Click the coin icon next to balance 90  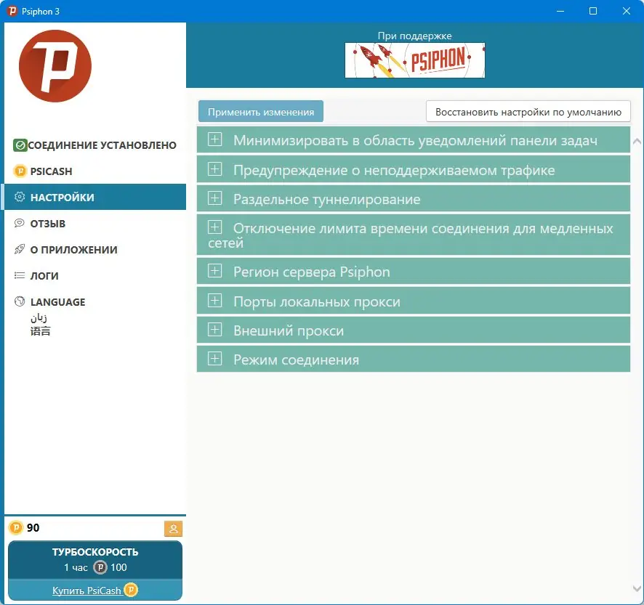click(x=16, y=527)
